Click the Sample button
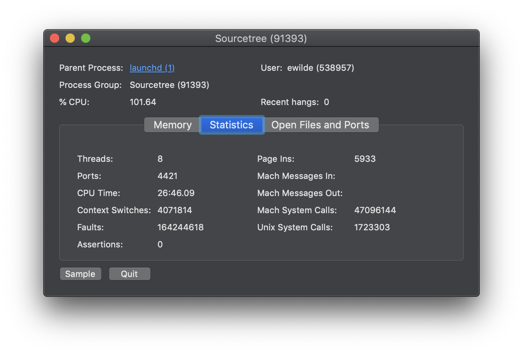The width and height of the screenshot is (523, 354). (x=80, y=274)
